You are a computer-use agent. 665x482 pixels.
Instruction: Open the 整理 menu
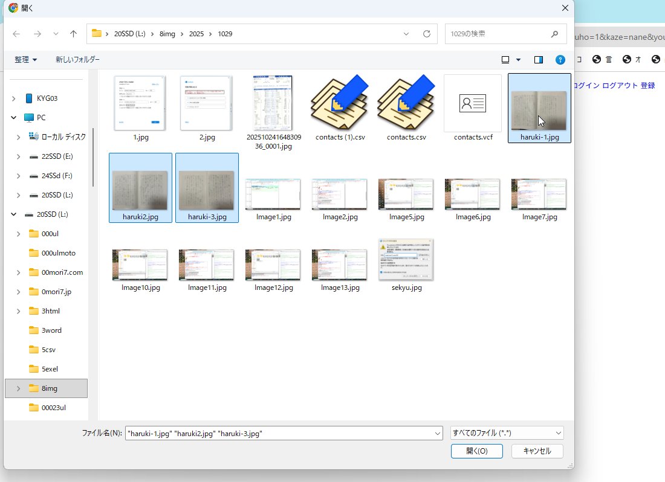click(x=25, y=60)
